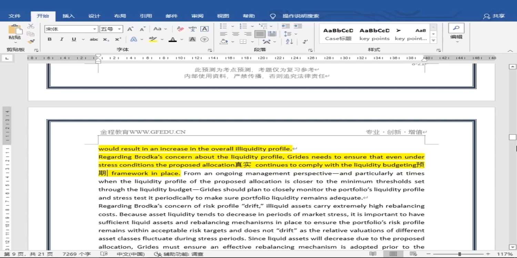Switch to the 插入 ribbon tab
The width and height of the screenshot is (517, 258).
[x=68, y=16]
